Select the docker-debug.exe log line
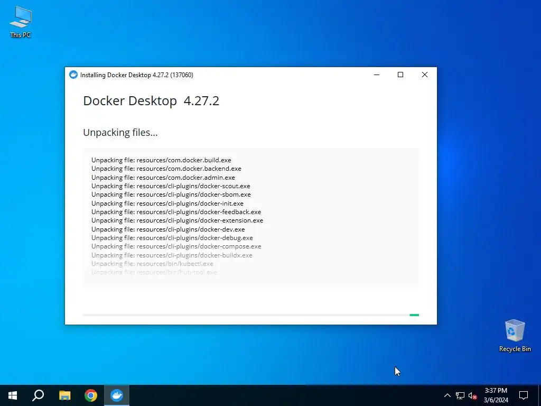The height and width of the screenshot is (406, 541). tap(172, 237)
